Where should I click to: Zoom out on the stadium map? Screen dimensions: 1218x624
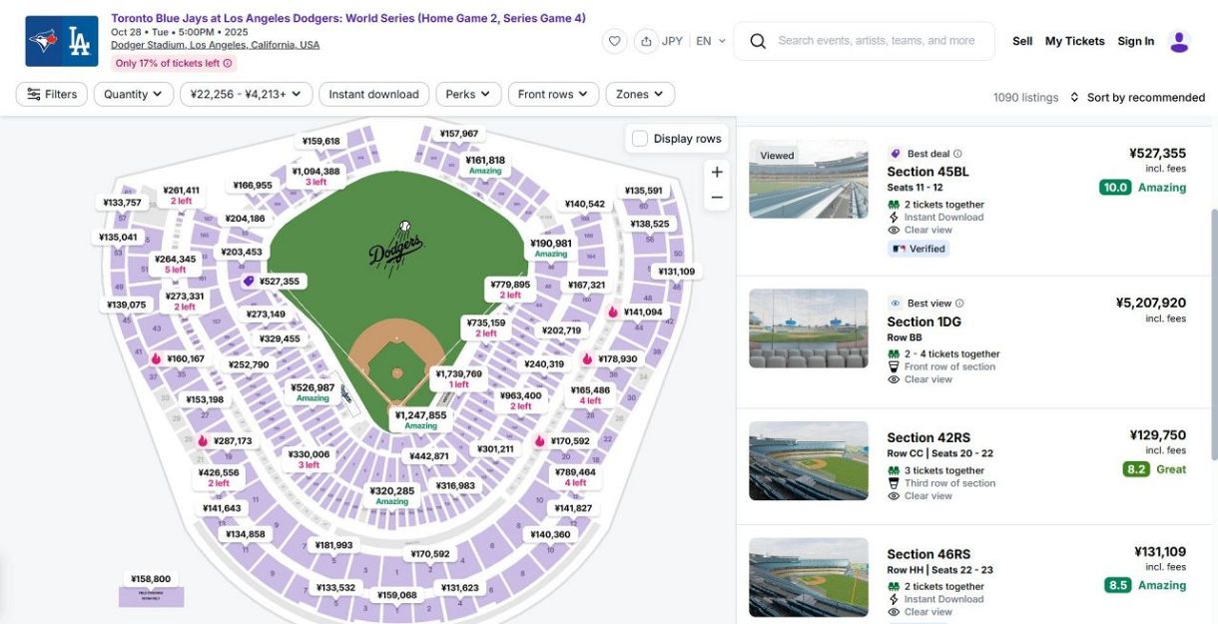717,198
